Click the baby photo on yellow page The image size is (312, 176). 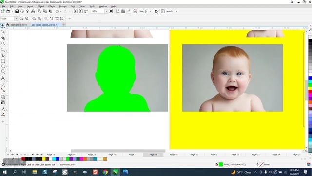click(x=233, y=78)
